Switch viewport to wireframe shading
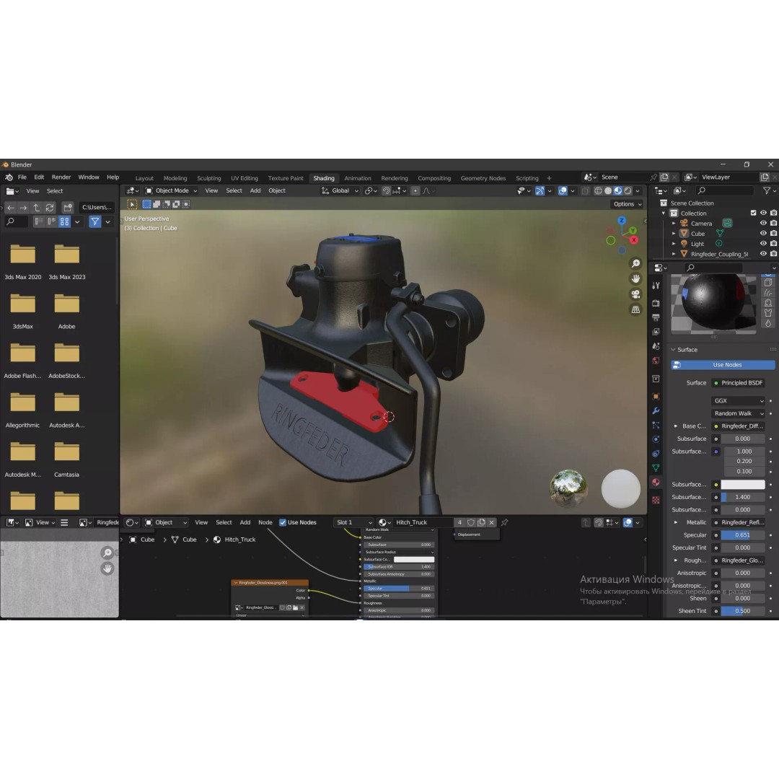This screenshot has height=779, width=779. coord(598,190)
